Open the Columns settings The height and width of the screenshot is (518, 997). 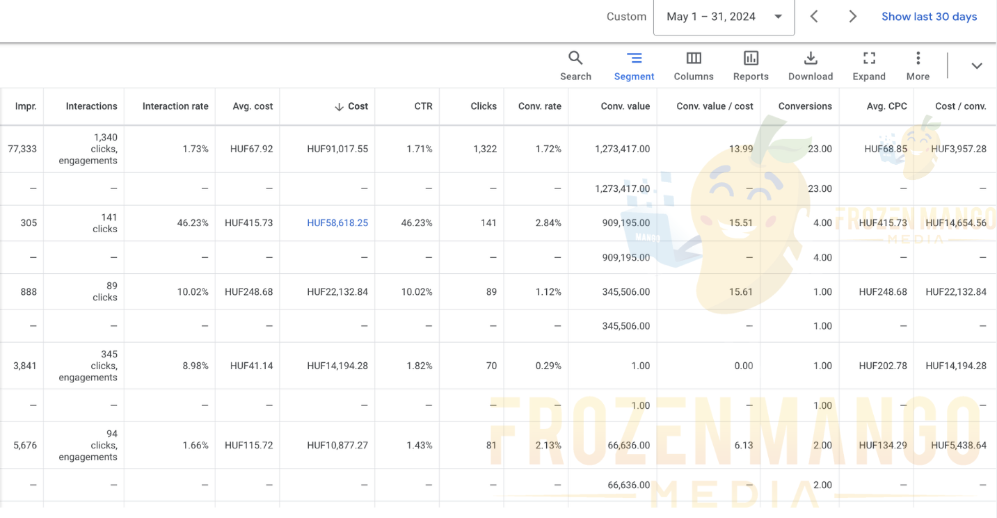pos(694,66)
